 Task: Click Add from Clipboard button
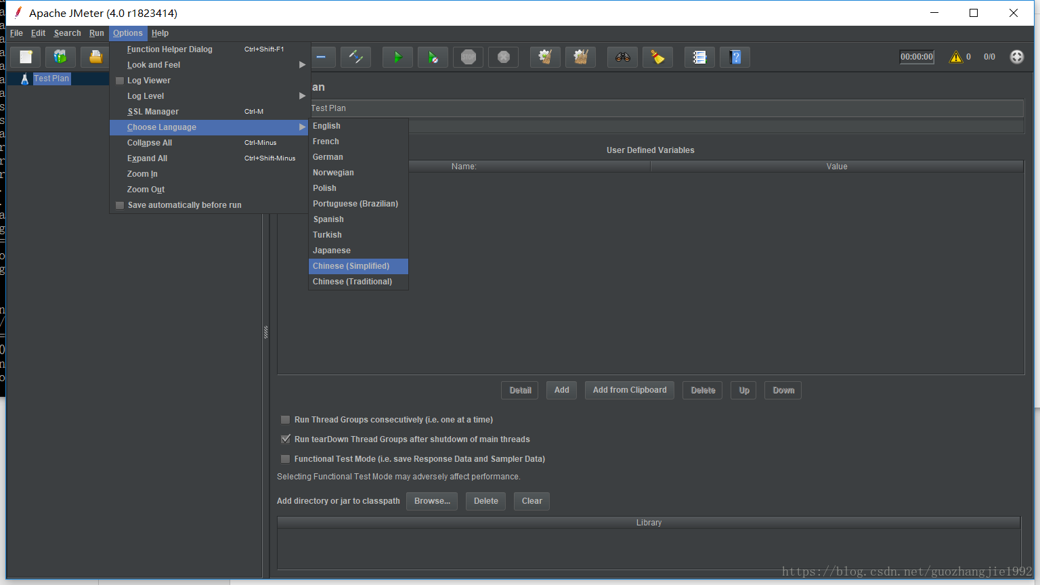(x=630, y=390)
